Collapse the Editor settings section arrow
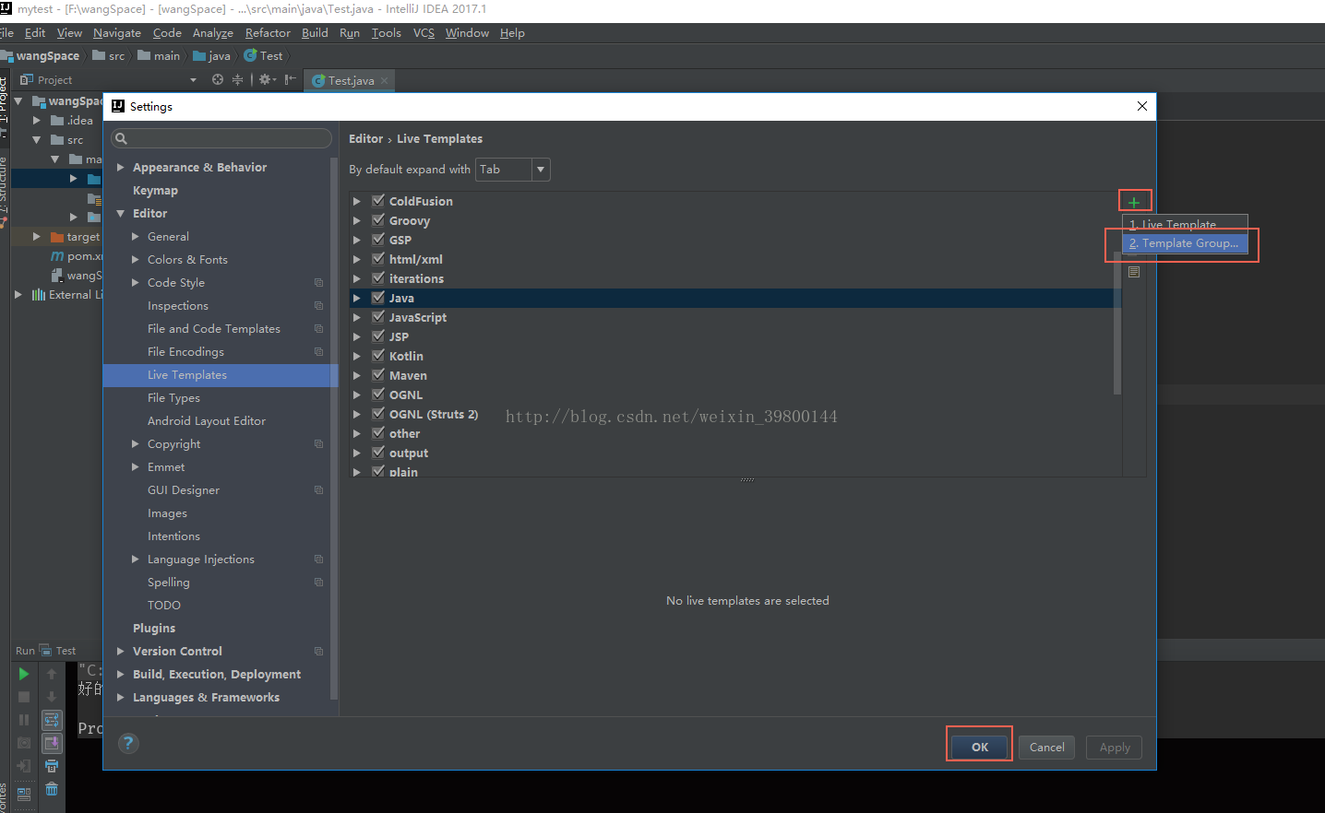Image resolution: width=1325 pixels, height=813 pixels. pyautogui.click(x=120, y=214)
